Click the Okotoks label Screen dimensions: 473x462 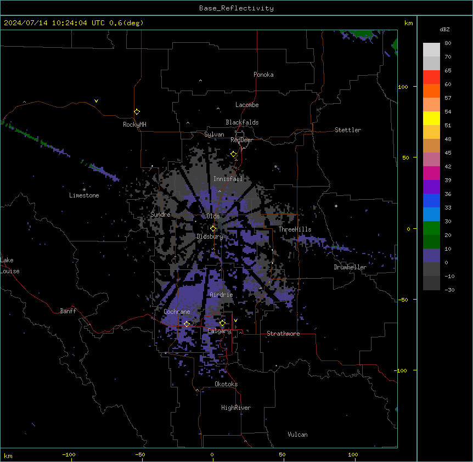point(226,384)
